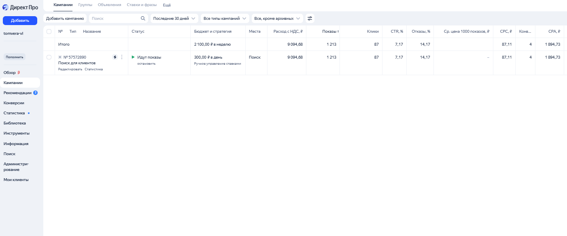Click the lightning bolt icon on campaign 57572890
The height and width of the screenshot is (236, 567).
115,57
